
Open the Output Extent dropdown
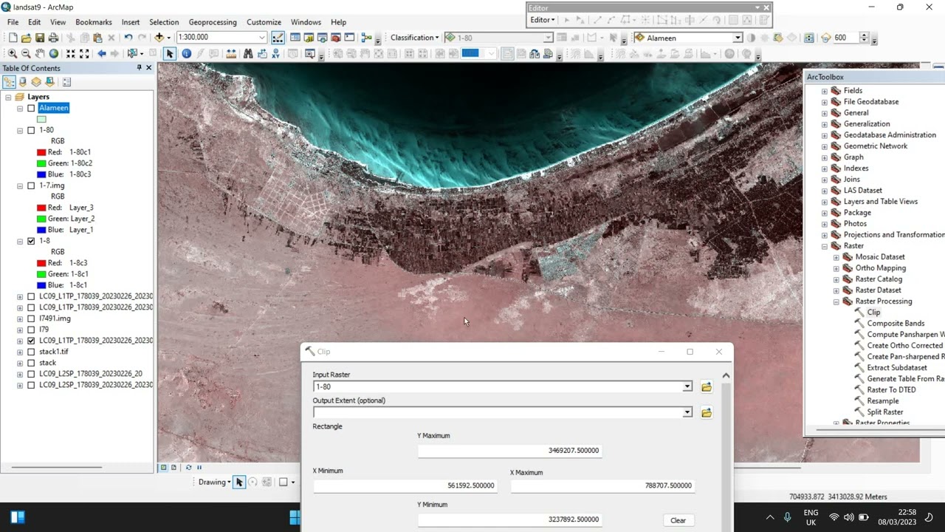[x=687, y=412]
